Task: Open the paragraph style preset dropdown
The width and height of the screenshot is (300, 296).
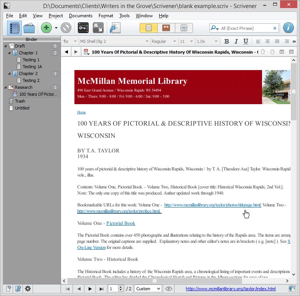Action: (x=70, y=41)
